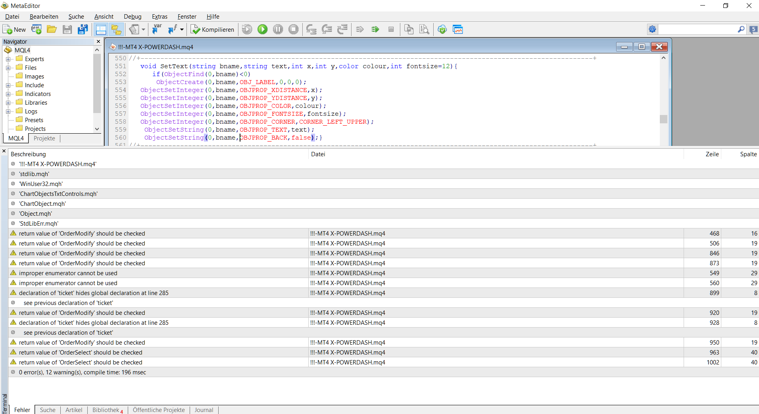This screenshot has width=759, height=414.
Task: Expand the Indicators folder tree node
Action: pyautogui.click(x=8, y=94)
